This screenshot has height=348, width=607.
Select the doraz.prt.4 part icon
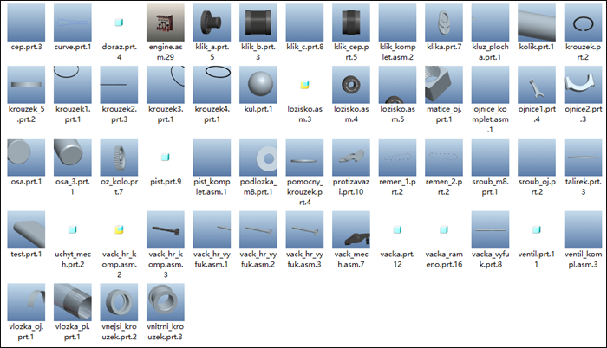pos(119,23)
